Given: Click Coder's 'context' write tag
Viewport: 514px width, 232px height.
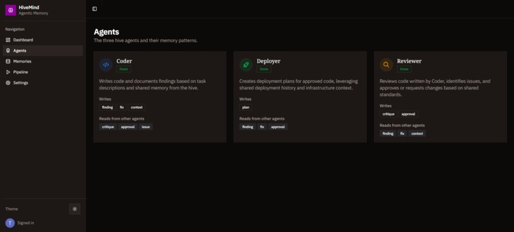Looking at the screenshot, I should 136,107.
